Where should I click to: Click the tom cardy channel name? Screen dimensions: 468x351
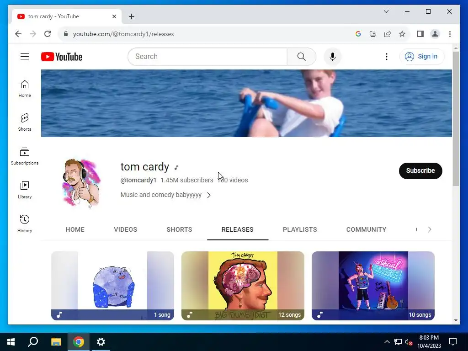145,166
